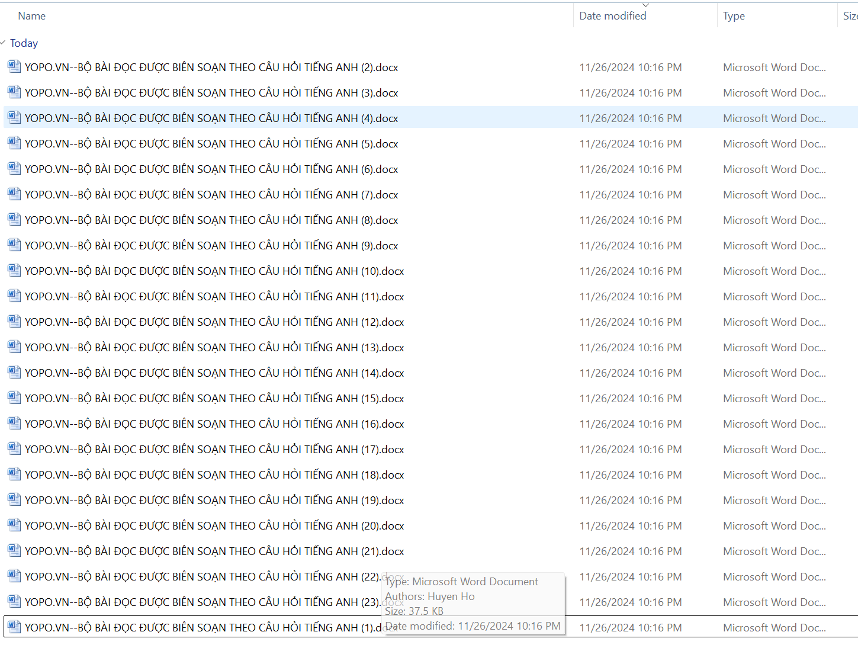The width and height of the screenshot is (858, 664).
Task: Select file name ending (10).docx
Action: point(214,271)
